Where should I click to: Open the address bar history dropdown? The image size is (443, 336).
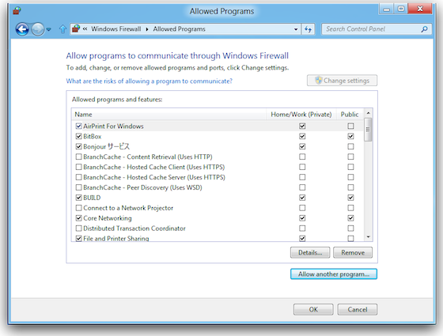296,29
